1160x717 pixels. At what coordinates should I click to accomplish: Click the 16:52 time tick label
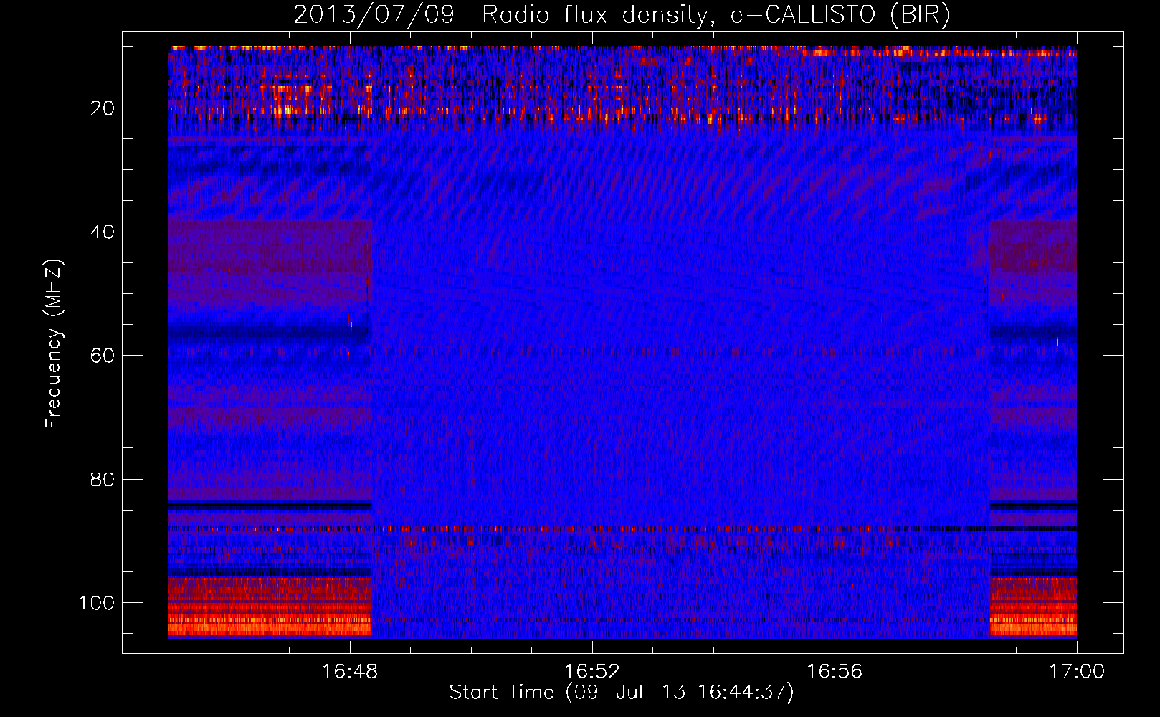[x=592, y=671]
